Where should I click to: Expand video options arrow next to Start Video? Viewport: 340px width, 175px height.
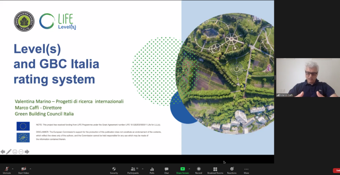(30, 169)
